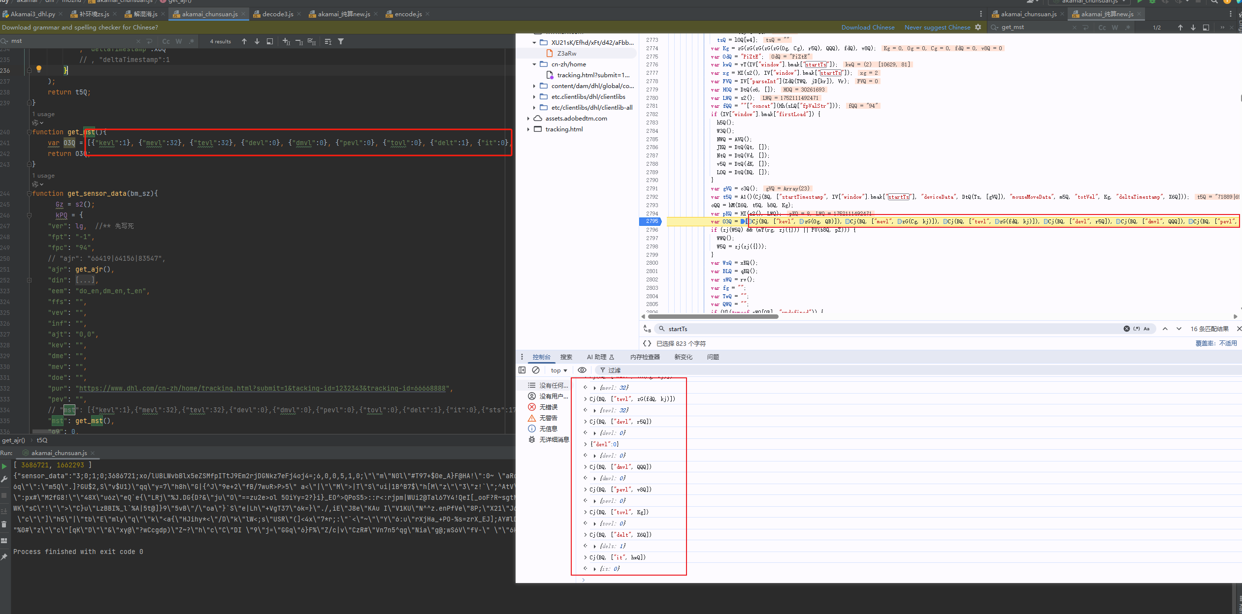Open the banner settings gear icon

coord(978,27)
